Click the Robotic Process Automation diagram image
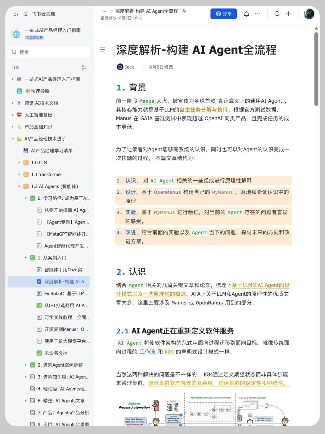The image size is (325, 434). tap(204, 410)
